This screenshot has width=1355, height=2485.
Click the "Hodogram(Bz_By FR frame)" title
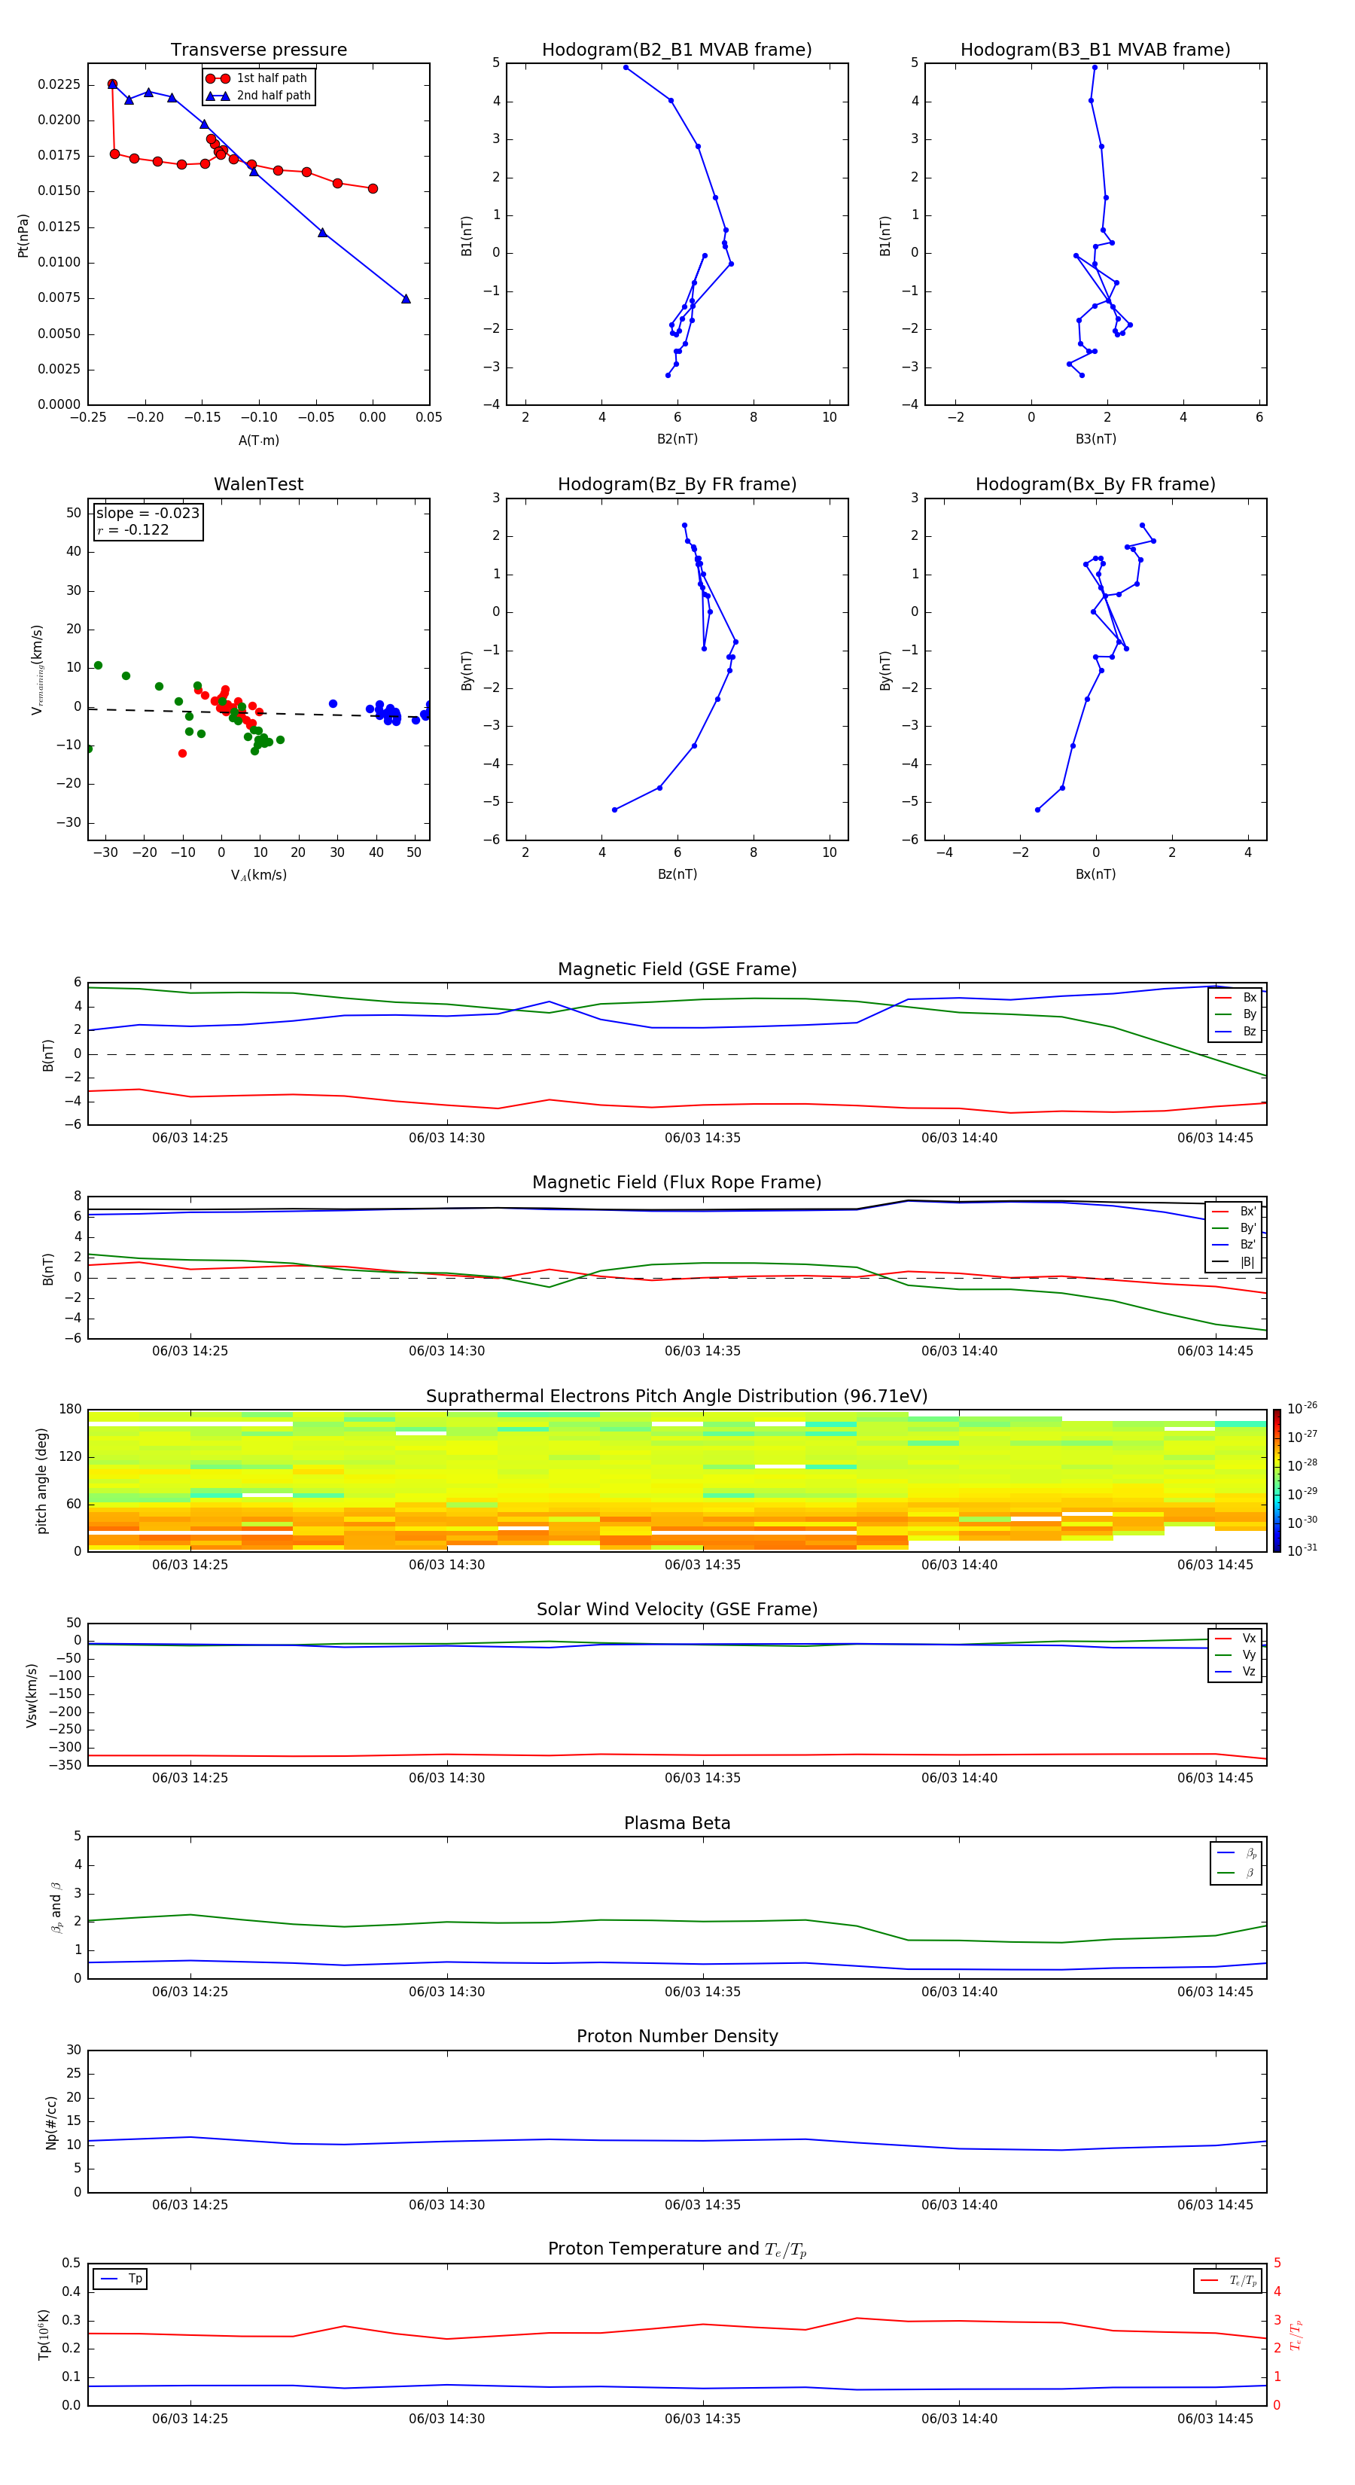(x=677, y=484)
